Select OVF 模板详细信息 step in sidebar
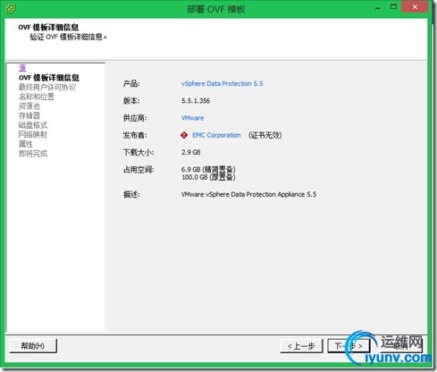 [49, 78]
